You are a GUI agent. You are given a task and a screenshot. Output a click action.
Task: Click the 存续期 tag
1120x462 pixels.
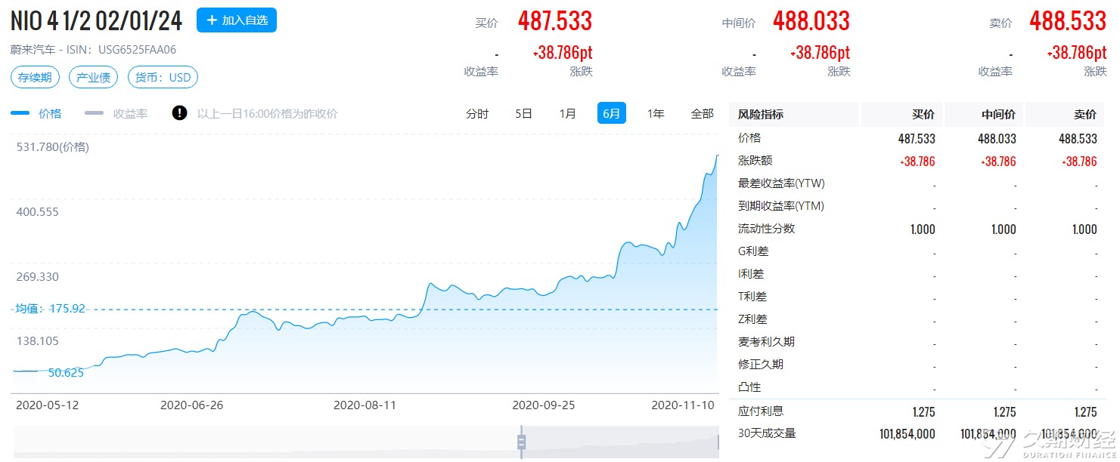click(x=35, y=77)
